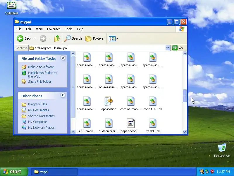The width and height of the screenshot is (234, 176).
Task: Select the D3DCompil... file icon
Action: click(87, 123)
